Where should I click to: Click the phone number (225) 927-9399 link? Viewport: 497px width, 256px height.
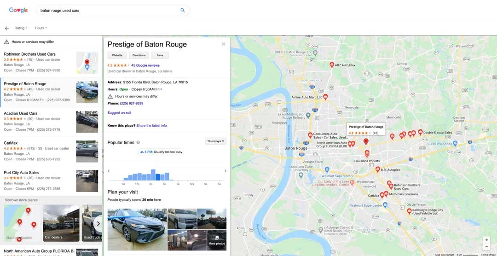(132, 104)
